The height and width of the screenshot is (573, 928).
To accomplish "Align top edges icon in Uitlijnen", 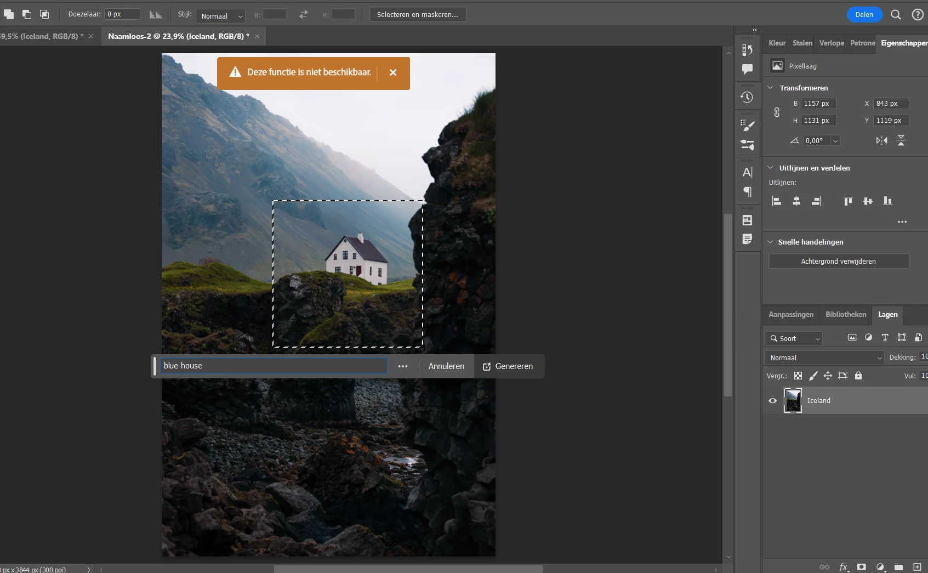I will pos(848,201).
